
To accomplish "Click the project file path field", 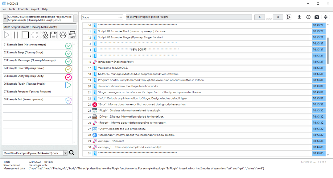I will (x=40, y=18).
